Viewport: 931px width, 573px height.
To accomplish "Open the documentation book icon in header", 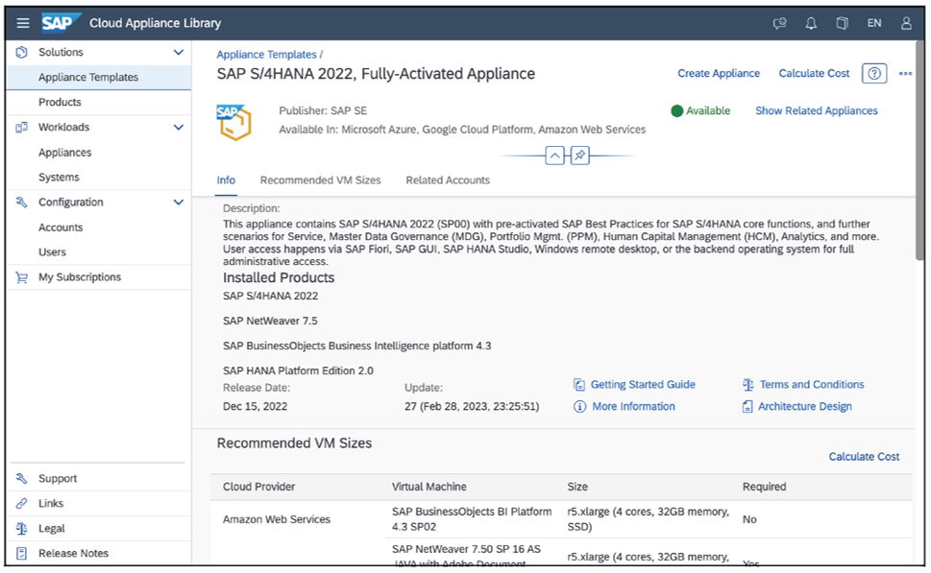I will 842,23.
